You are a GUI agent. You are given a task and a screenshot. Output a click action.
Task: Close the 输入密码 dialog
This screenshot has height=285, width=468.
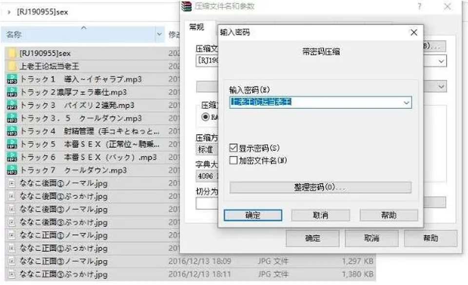(x=414, y=33)
